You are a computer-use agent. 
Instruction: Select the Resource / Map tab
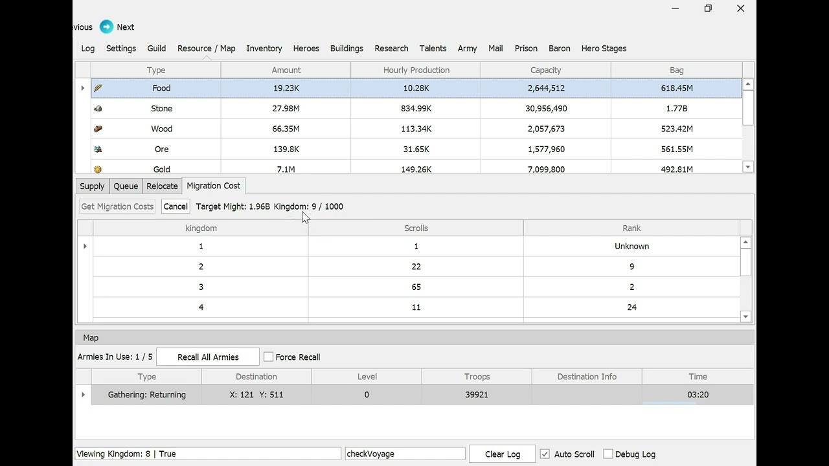pos(207,49)
